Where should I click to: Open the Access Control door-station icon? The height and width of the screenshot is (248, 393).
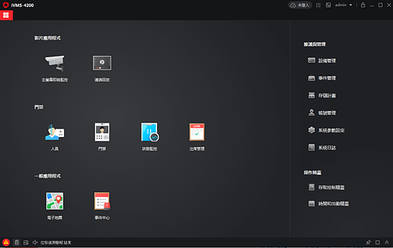(x=102, y=132)
